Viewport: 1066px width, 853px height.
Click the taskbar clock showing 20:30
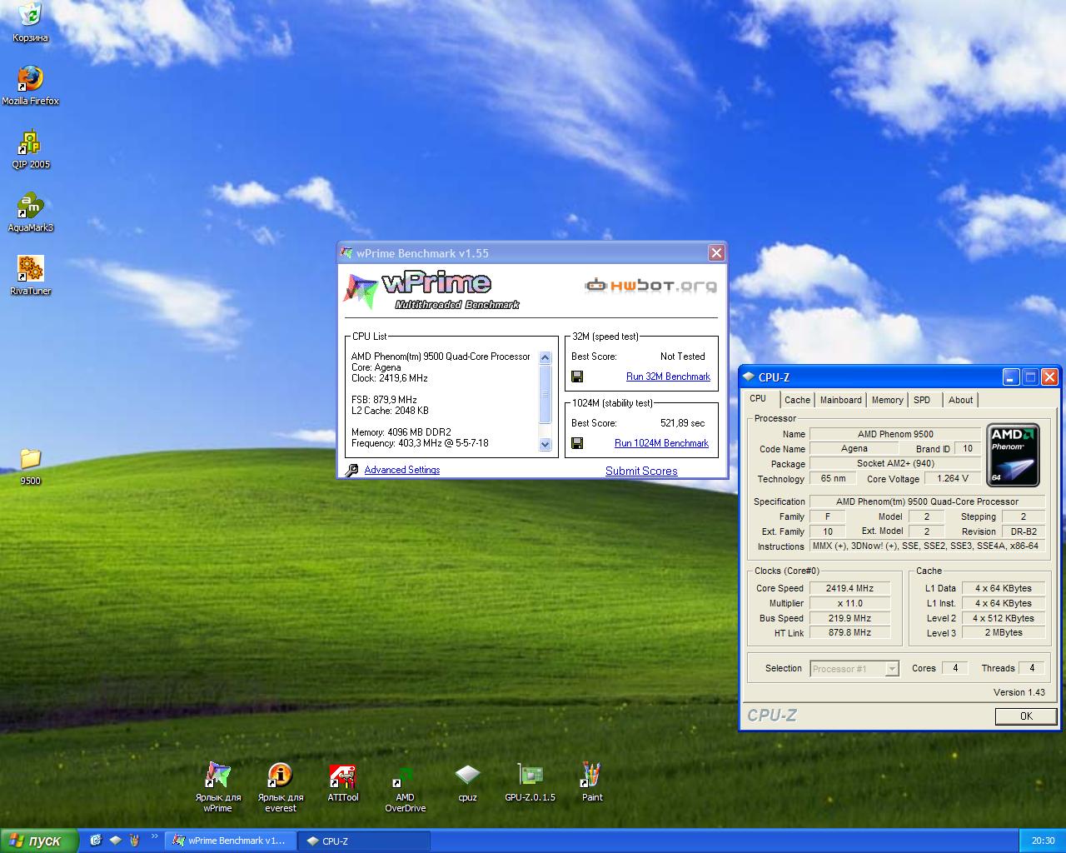[x=1043, y=841]
